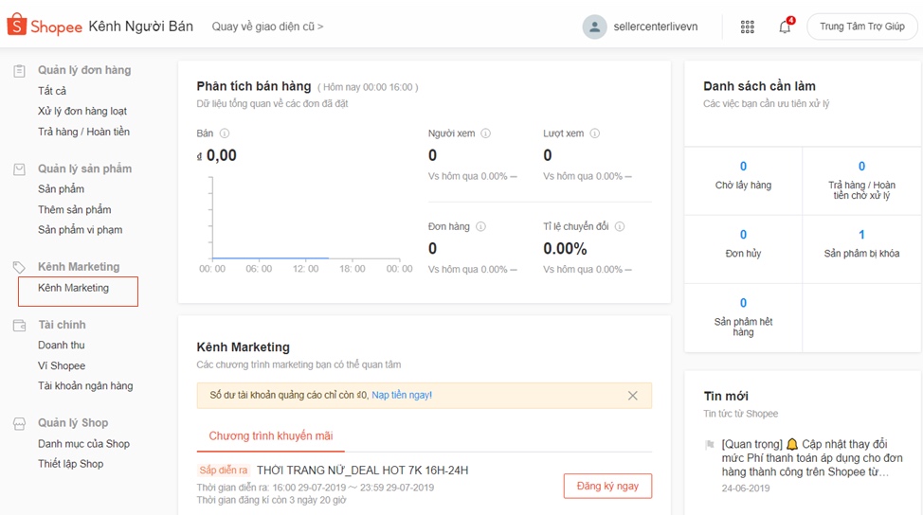Image resolution: width=923 pixels, height=515 pixels.
Task: Return to old interface via Quay về giao diện cũ
Action: (267, 27)
